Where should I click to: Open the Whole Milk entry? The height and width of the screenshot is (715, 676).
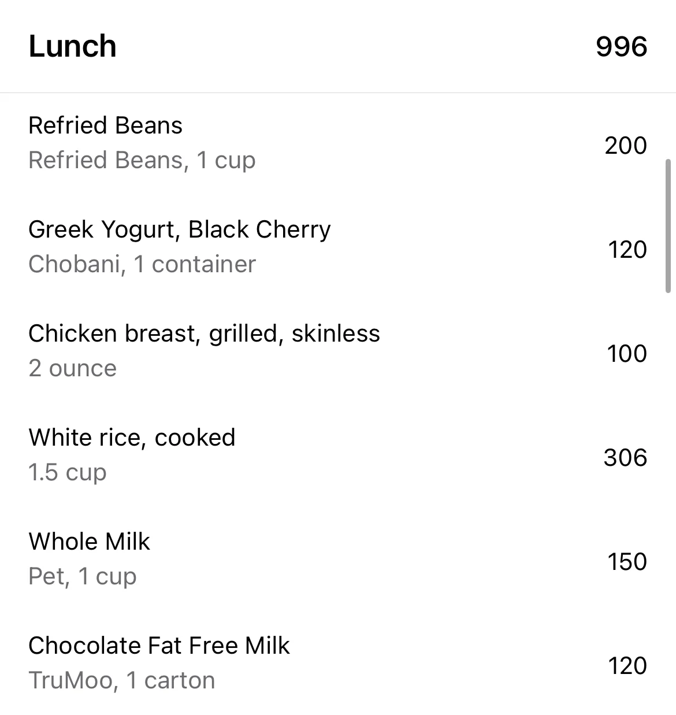pos(338,560)
